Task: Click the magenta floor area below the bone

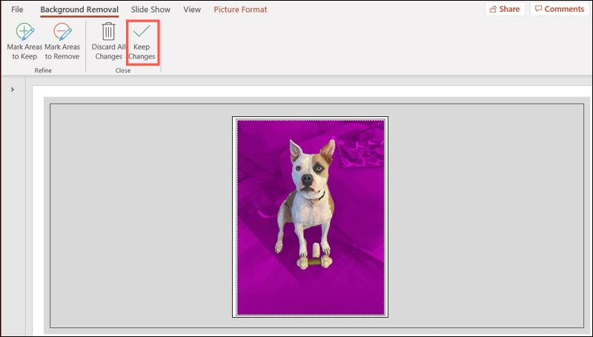Action: (311, 293)
